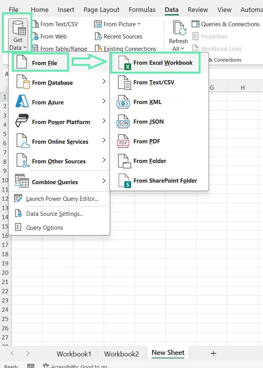Image resolution: width=263 pixels, height=368 pixels.
Task: Expand From Online Services submenu chevron
Action: pyautogui.click(x=104, y=140)
